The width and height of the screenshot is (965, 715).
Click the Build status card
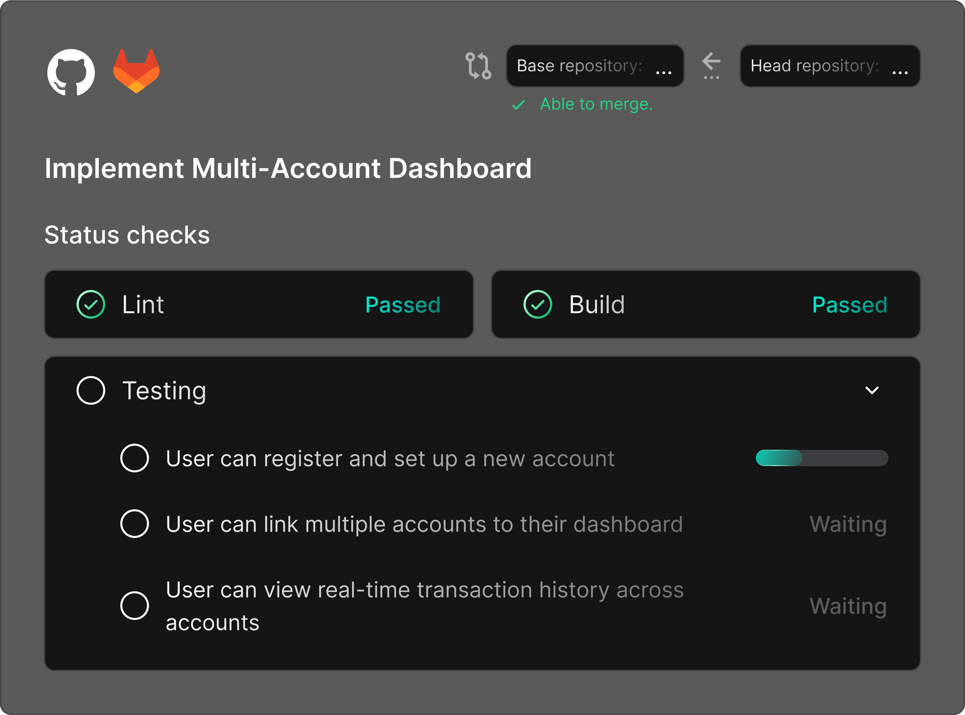pos(706,304)
